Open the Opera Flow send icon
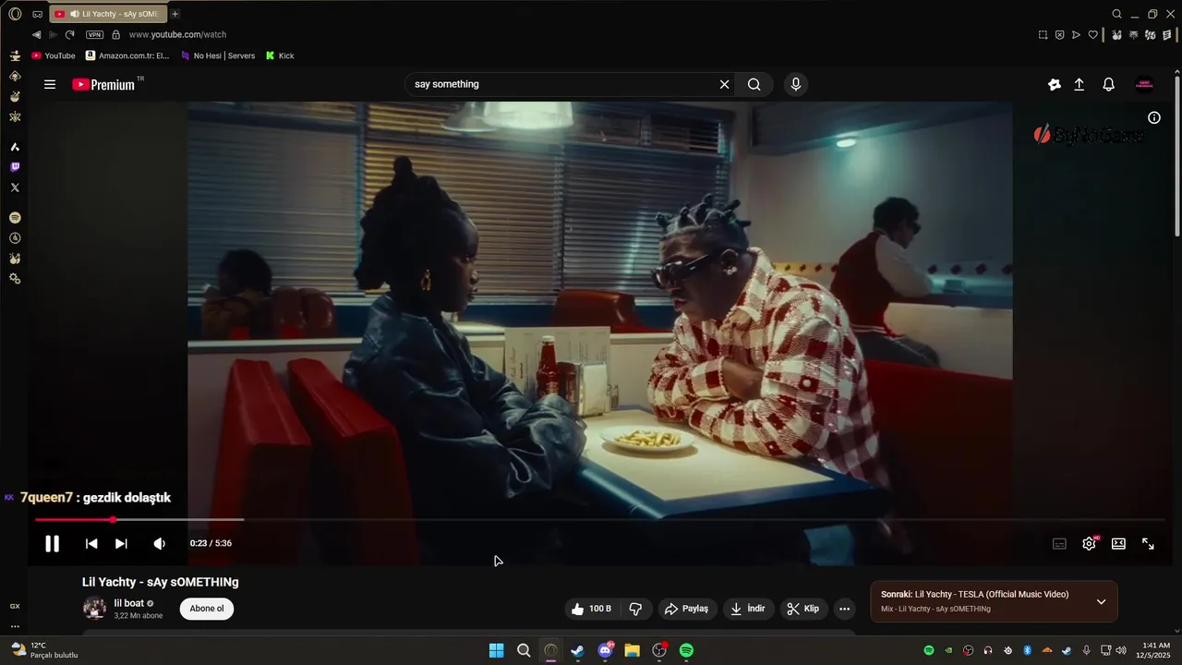Viewport: 1182px width, 665px height. [x=1076, y=35]
